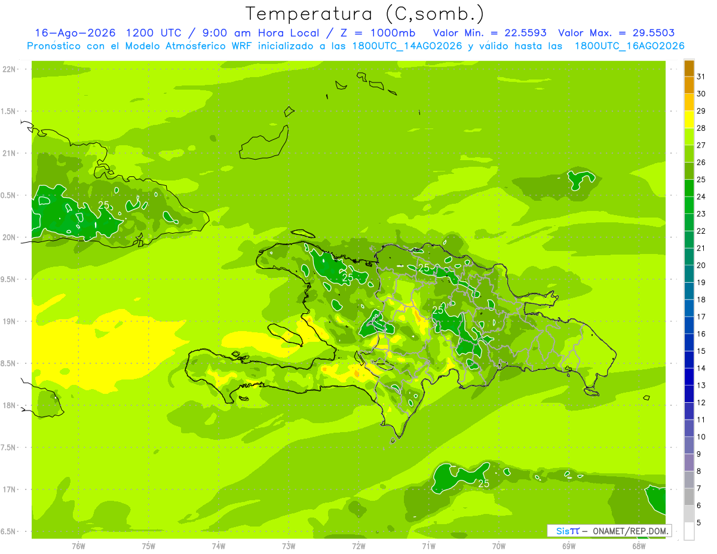Click the color bar segment between 24 and 25

click(689, 188)
